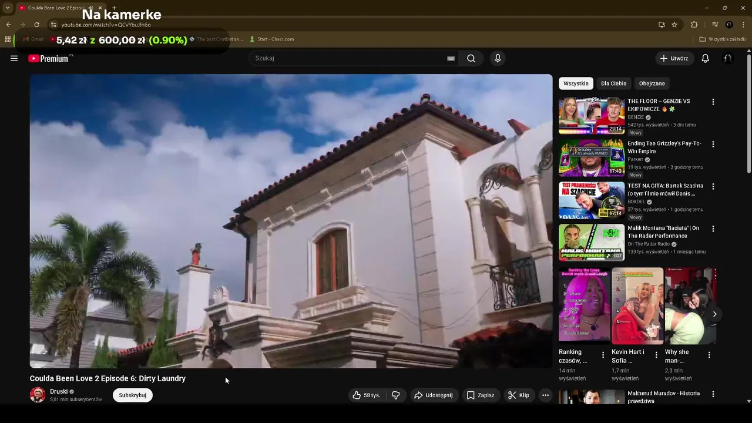The image size is (752, 423).
Task: Subscribe to Druski with Subskrybuj
Action: 133,395
